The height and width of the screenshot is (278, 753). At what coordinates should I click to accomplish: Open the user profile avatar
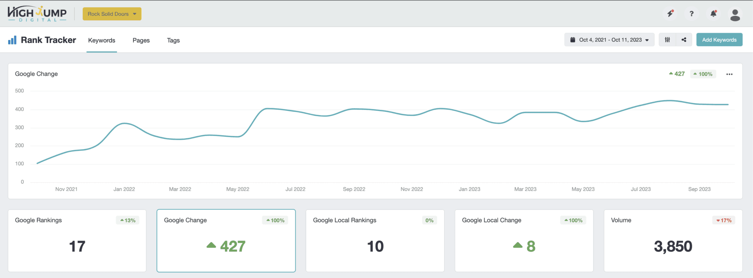click(x=735, y=15)
